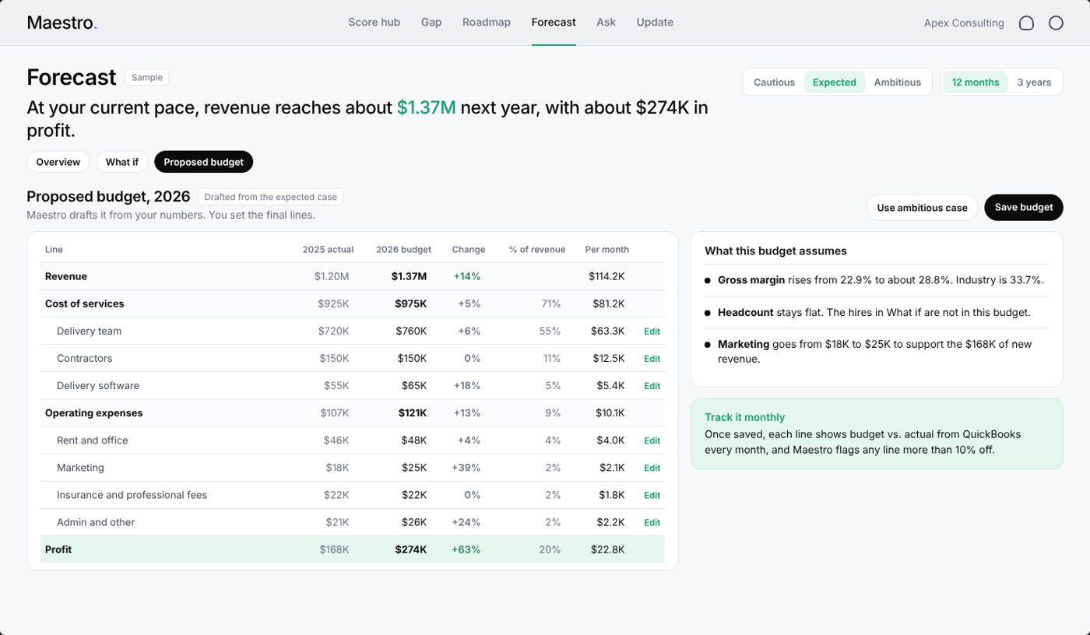
Task: Open the What if tab
Action: [x=122, y=162]
